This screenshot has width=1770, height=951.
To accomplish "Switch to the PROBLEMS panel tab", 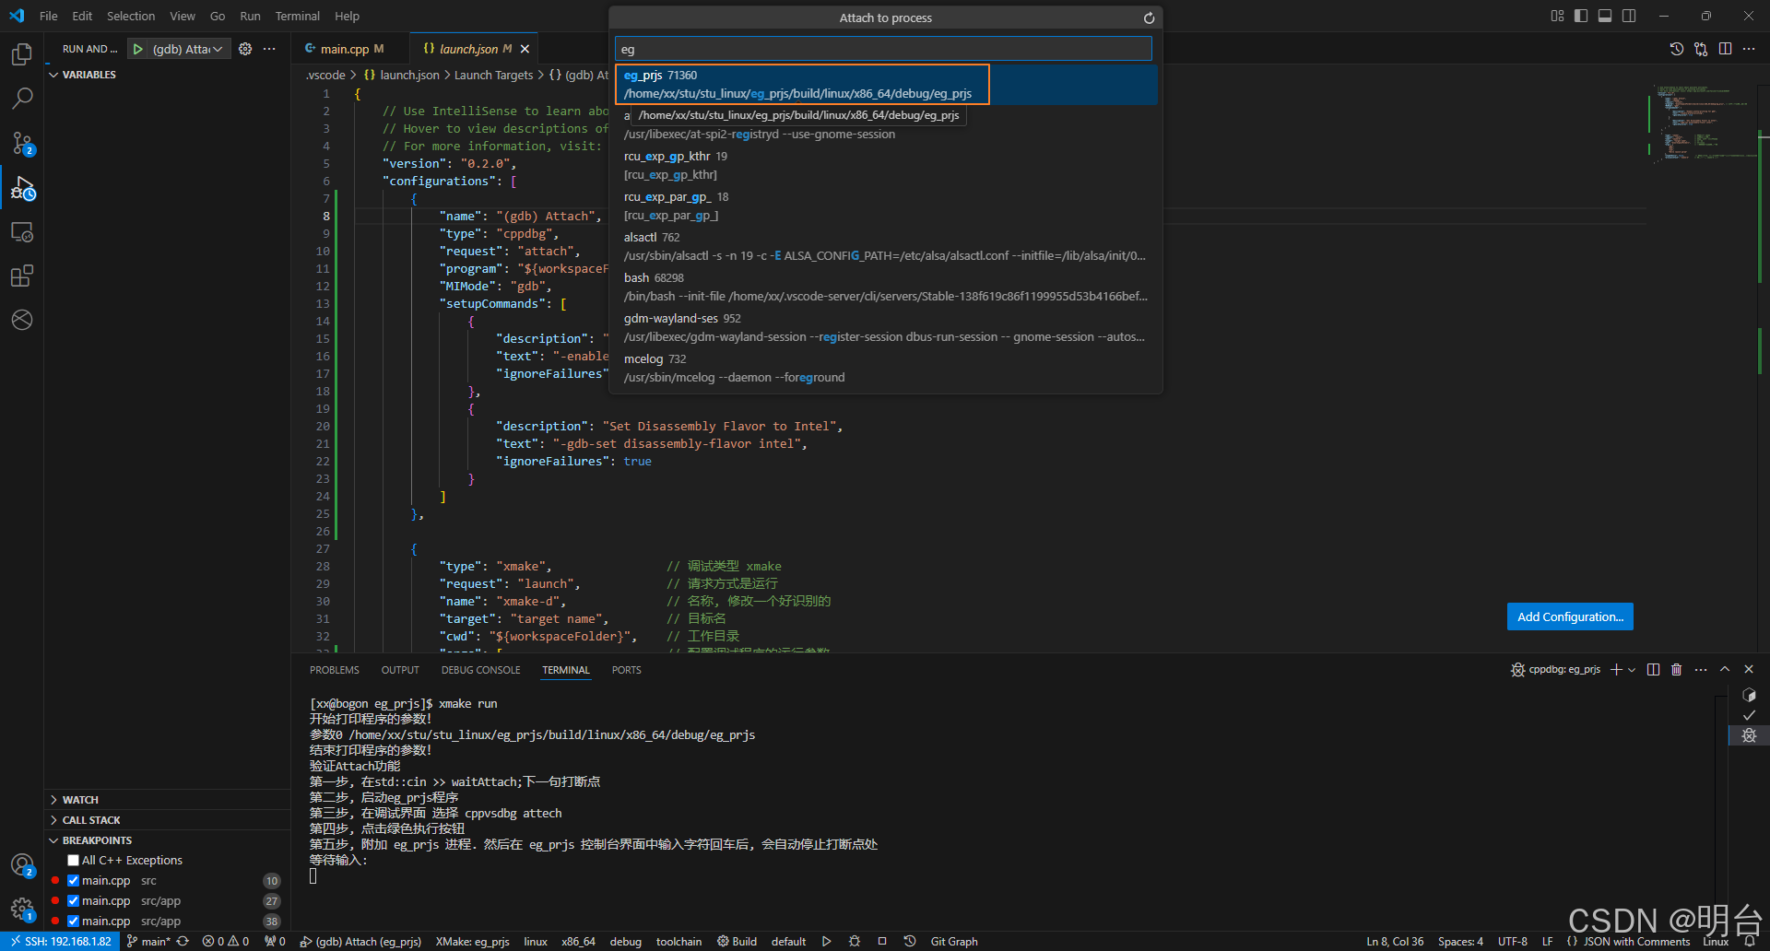I will pyautogui.click(x=335, y=670).
